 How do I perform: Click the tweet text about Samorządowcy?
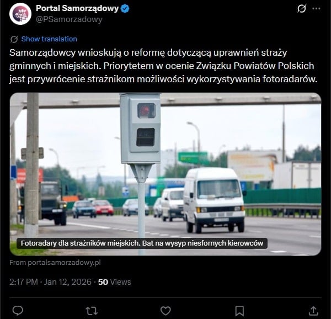[163, 66]
